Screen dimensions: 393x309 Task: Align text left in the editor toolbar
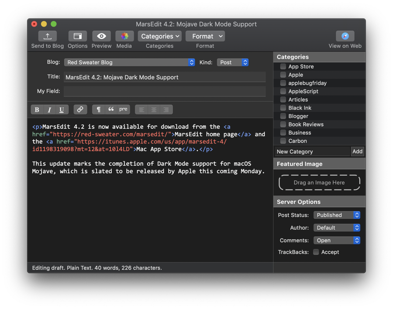[141, 110]
